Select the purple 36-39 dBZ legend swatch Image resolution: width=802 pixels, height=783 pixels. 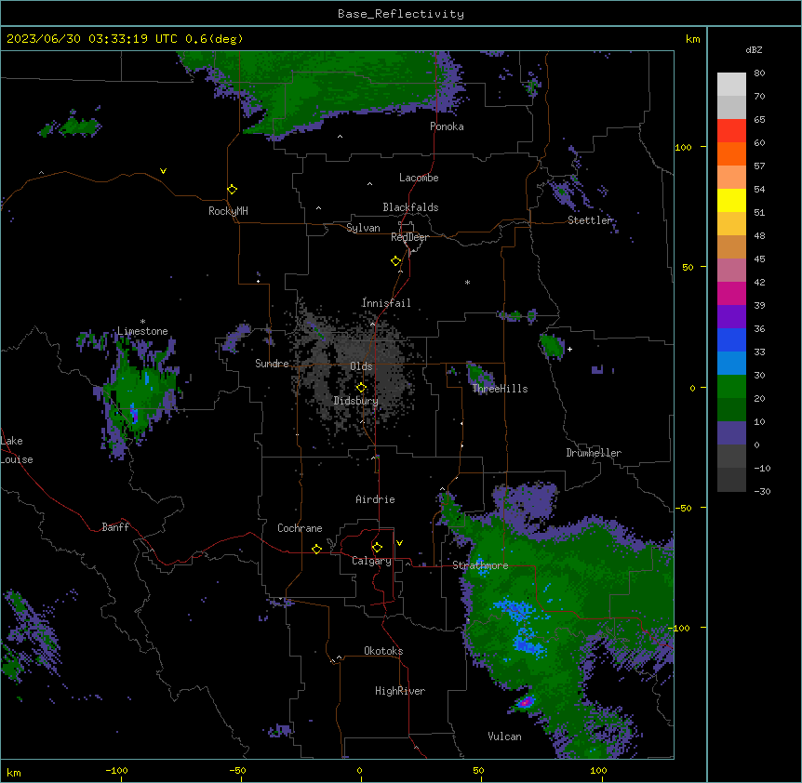coord(731,317)
